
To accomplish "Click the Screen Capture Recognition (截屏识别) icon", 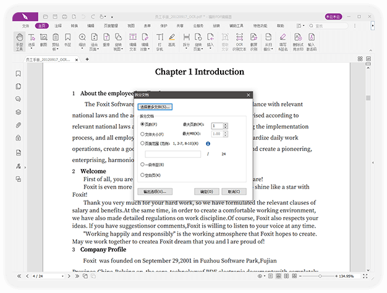I will (253, 38).
